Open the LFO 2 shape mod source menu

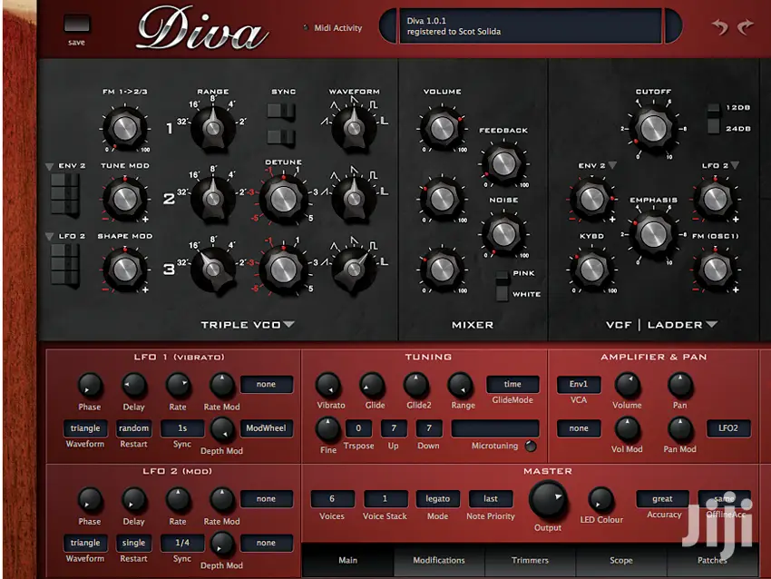(49, 237)
